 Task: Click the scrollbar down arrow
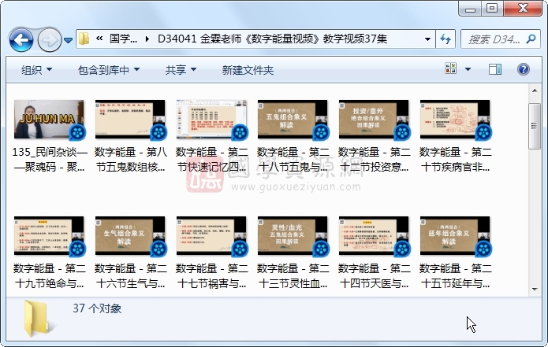coord(535,289)
